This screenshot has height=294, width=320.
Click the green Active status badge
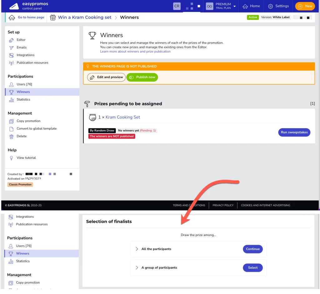click(252, 18)
